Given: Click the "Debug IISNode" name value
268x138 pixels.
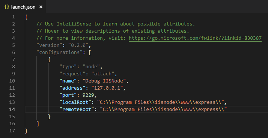Looking at the screenshot, I should 104,81.
